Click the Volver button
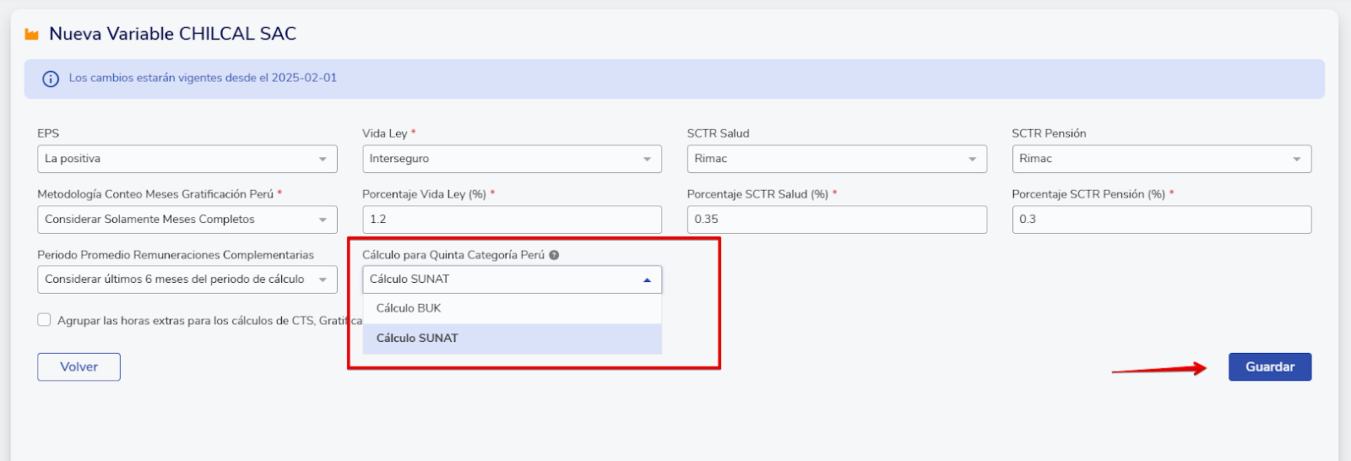 [x=79, y=367]
